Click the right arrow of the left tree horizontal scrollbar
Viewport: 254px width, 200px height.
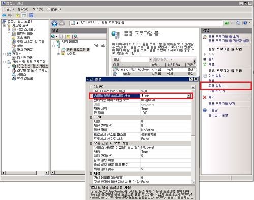pos(47,173)
